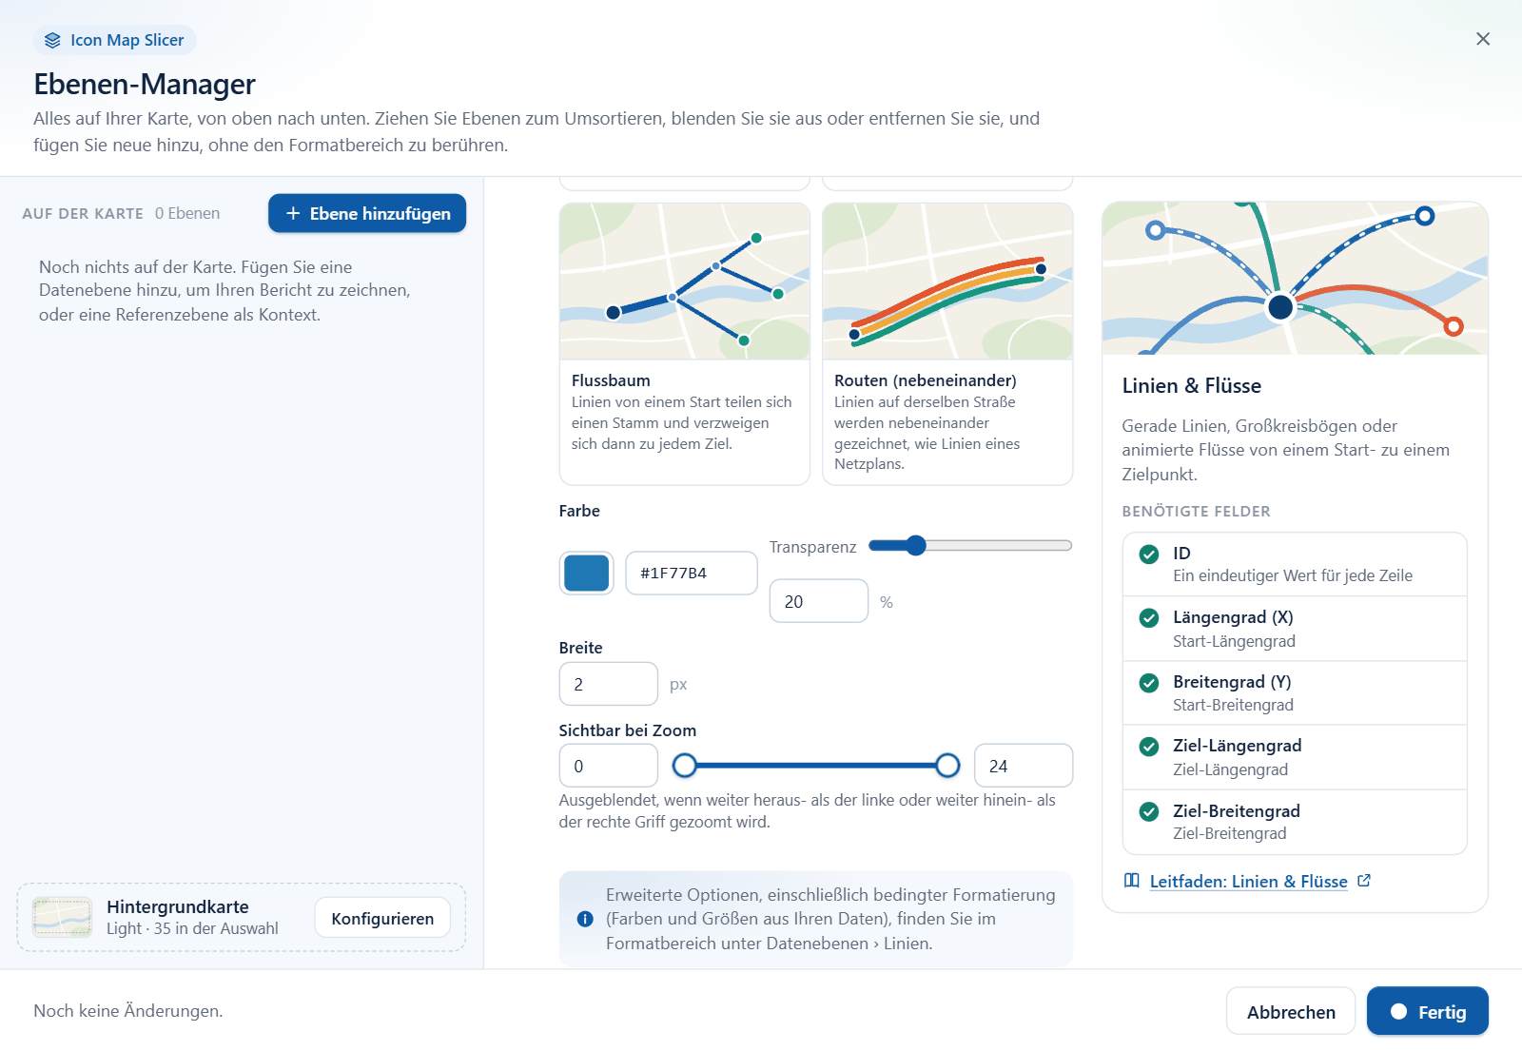Click the Breite width input field
Viewport: 1522px width, 1051px height.
click(608, 684)
